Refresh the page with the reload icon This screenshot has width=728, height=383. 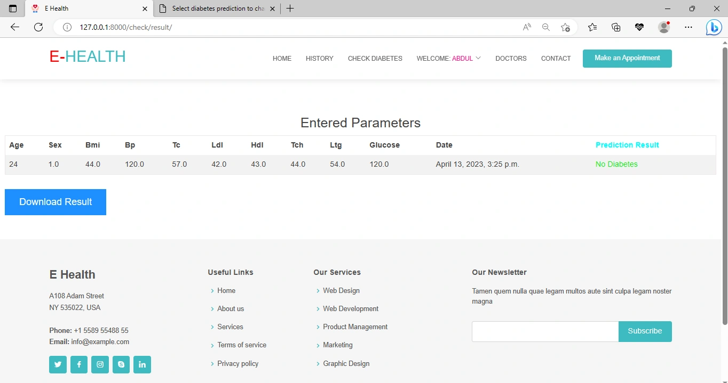pyautogui.click(x=38, y=27)
